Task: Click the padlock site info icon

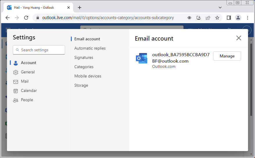Action: [x=37, y=18]
